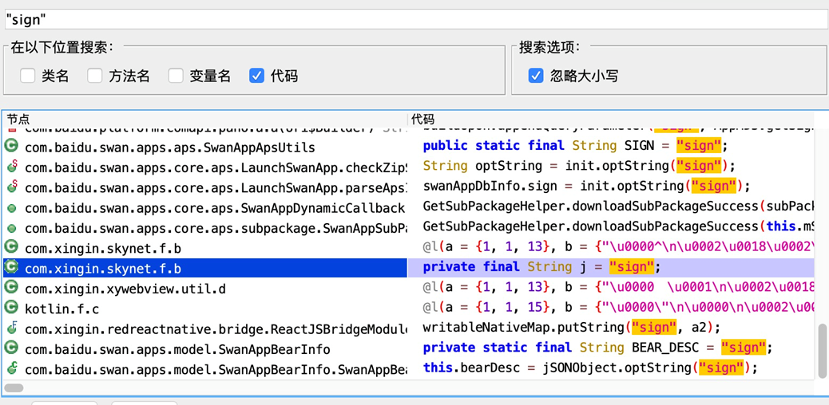Image resolution: width=829 pixels, height=405 pixels.
Task: Click the method icon beside SwanAppDynamicCallback
Action: click(12, 208)
